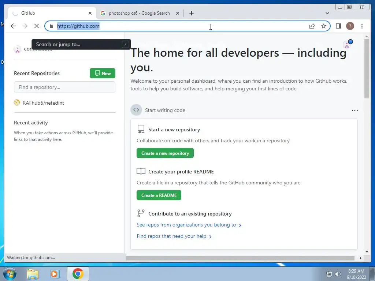Viewport: 375px width, 281px height.
Task: Open the tab search dropdown arrow
Action: (327, 13)
